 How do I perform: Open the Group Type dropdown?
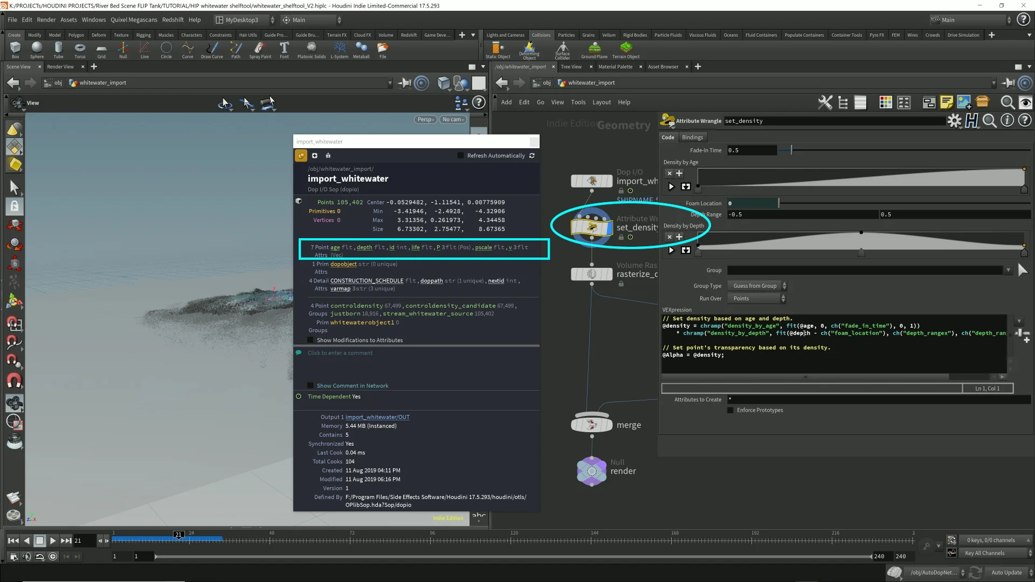pyautogui.click(x=757, y=286)
